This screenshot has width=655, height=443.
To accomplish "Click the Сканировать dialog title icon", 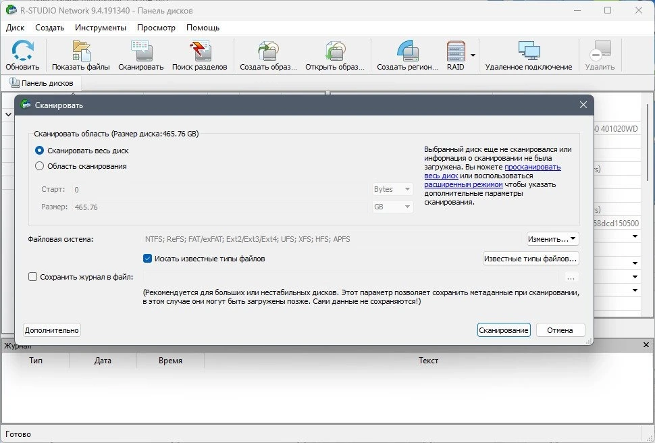I will coord(26,105).
